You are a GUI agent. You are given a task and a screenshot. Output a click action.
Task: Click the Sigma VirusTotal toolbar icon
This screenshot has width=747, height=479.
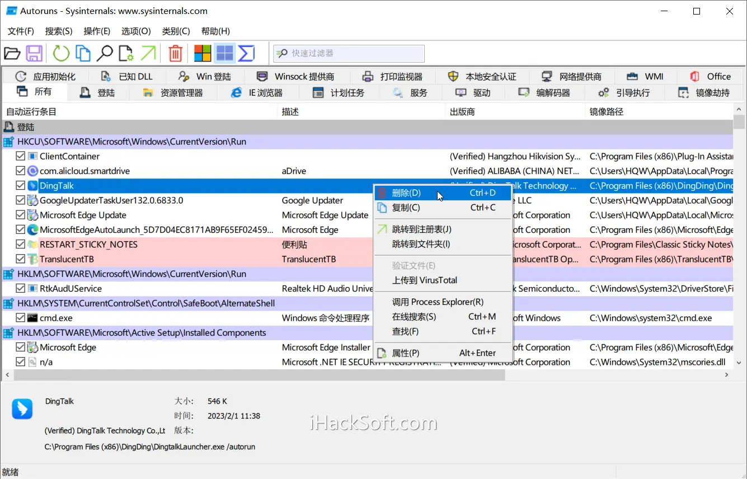tap(246, 54)
